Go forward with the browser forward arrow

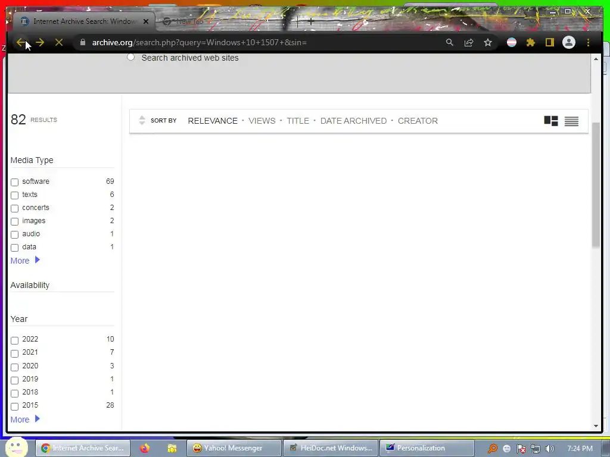click(x=40, y=42)
